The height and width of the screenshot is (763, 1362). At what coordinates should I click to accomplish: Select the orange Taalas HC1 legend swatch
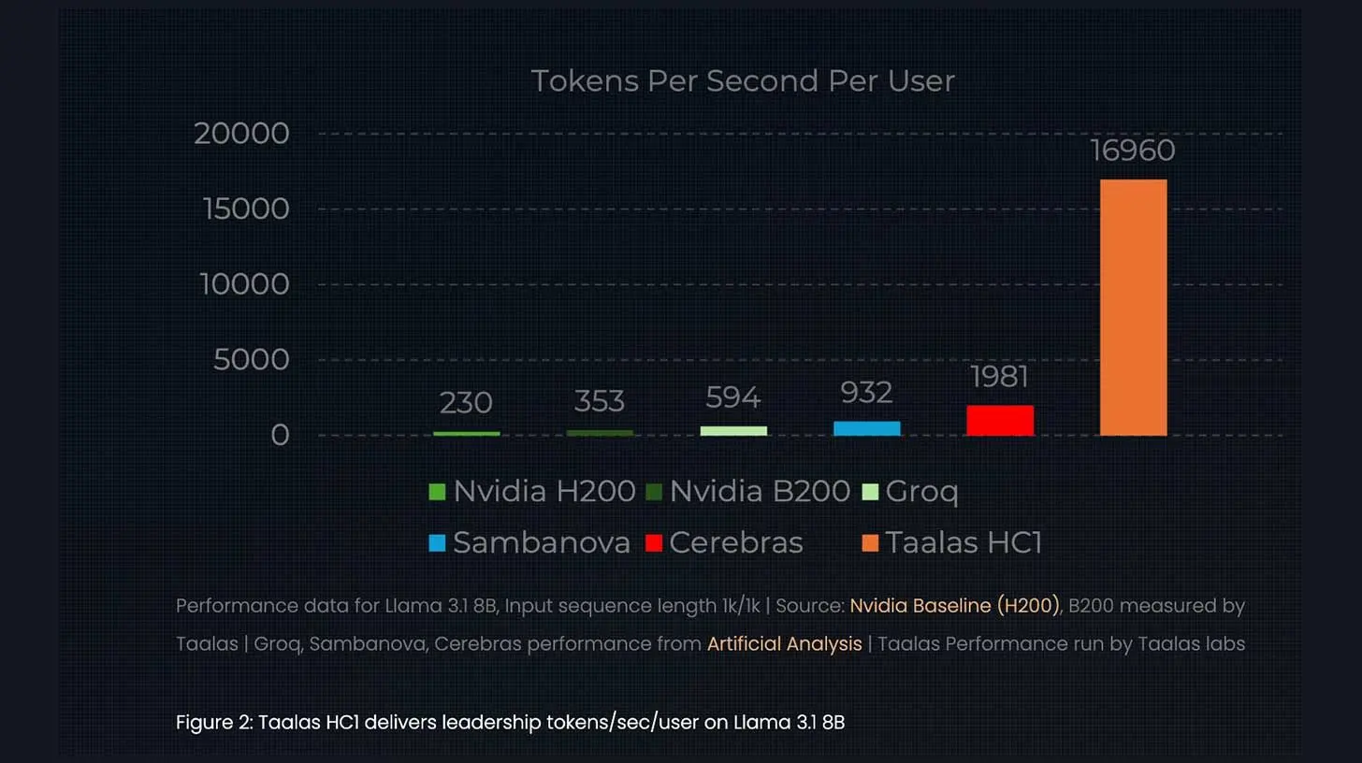[869, 543]
